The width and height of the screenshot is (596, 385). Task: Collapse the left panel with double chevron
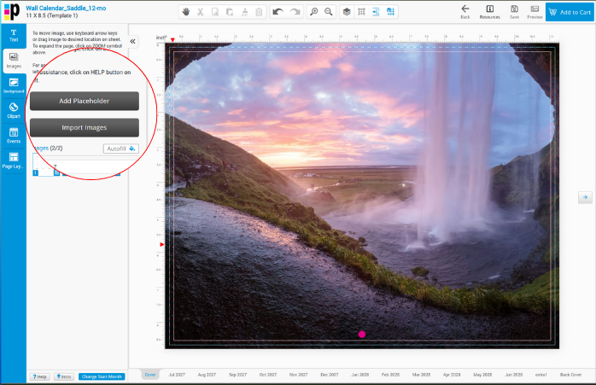click(132, 42)
